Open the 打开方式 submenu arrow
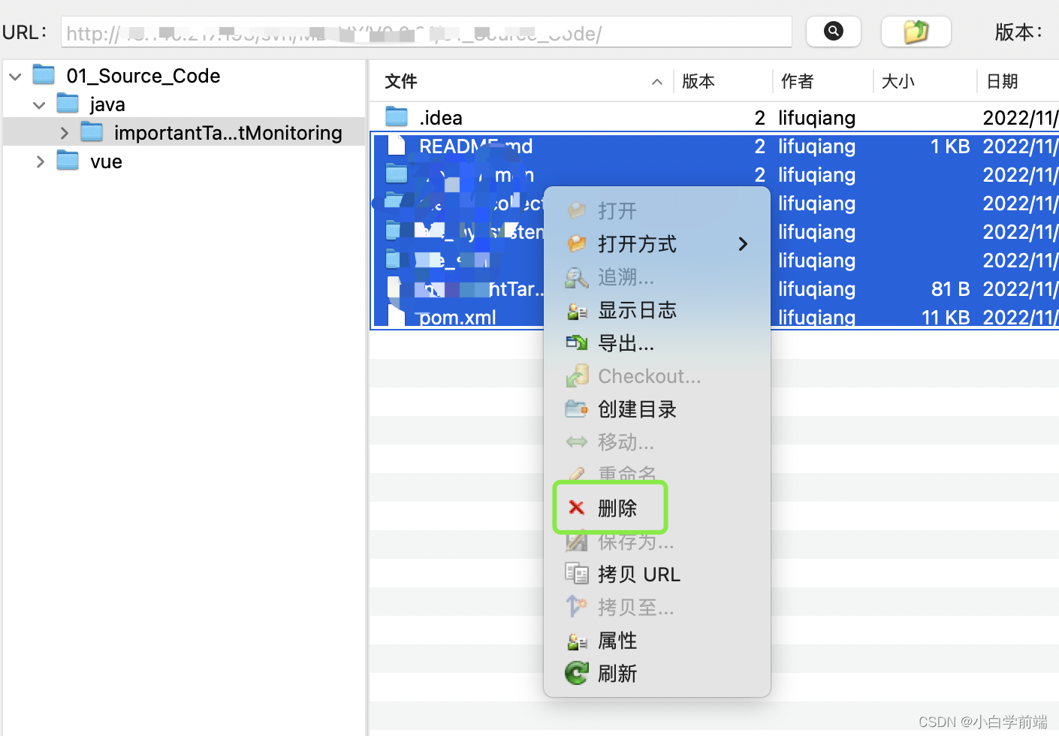 [x=743, y=243]
